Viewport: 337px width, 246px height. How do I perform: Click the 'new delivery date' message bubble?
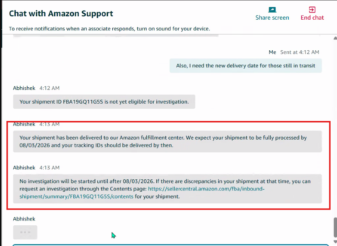(x=246, y=66)
